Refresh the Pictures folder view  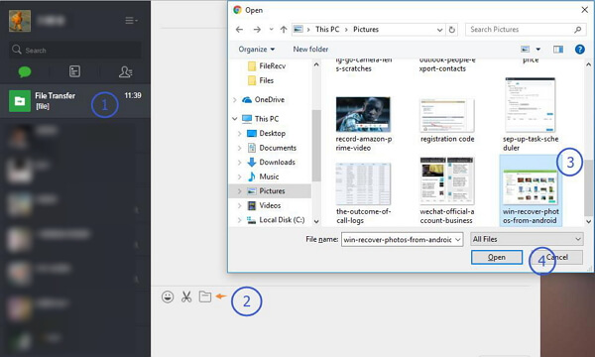[451, 30]
